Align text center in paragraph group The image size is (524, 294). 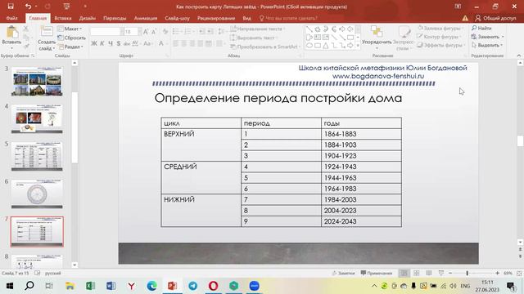[x=183, y=43]
